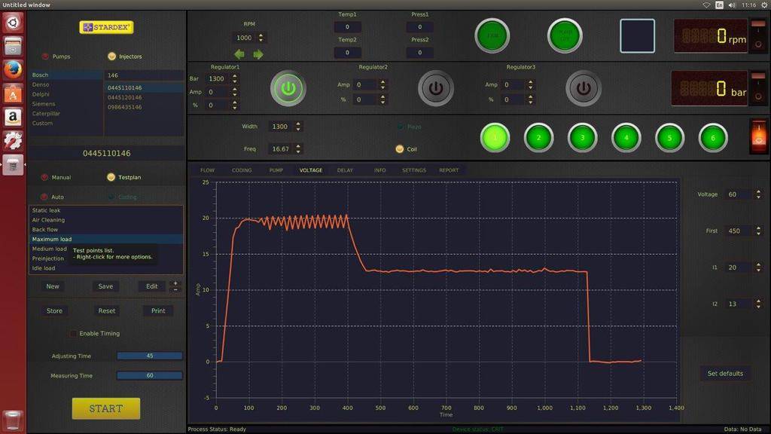
Task: Open the system gear menu in top bar
Action: point(765,5)
